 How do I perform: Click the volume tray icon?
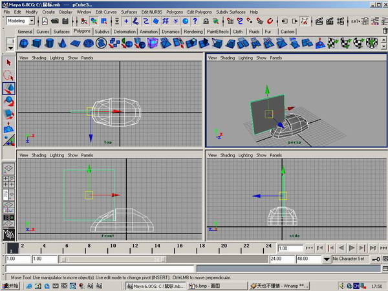[342, 286]
